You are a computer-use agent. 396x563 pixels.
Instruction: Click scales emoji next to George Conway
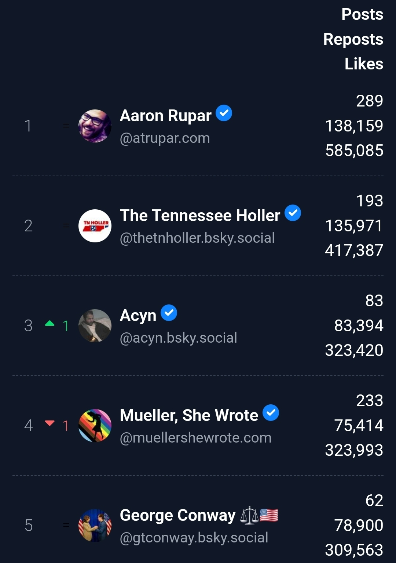pos(249,515)
